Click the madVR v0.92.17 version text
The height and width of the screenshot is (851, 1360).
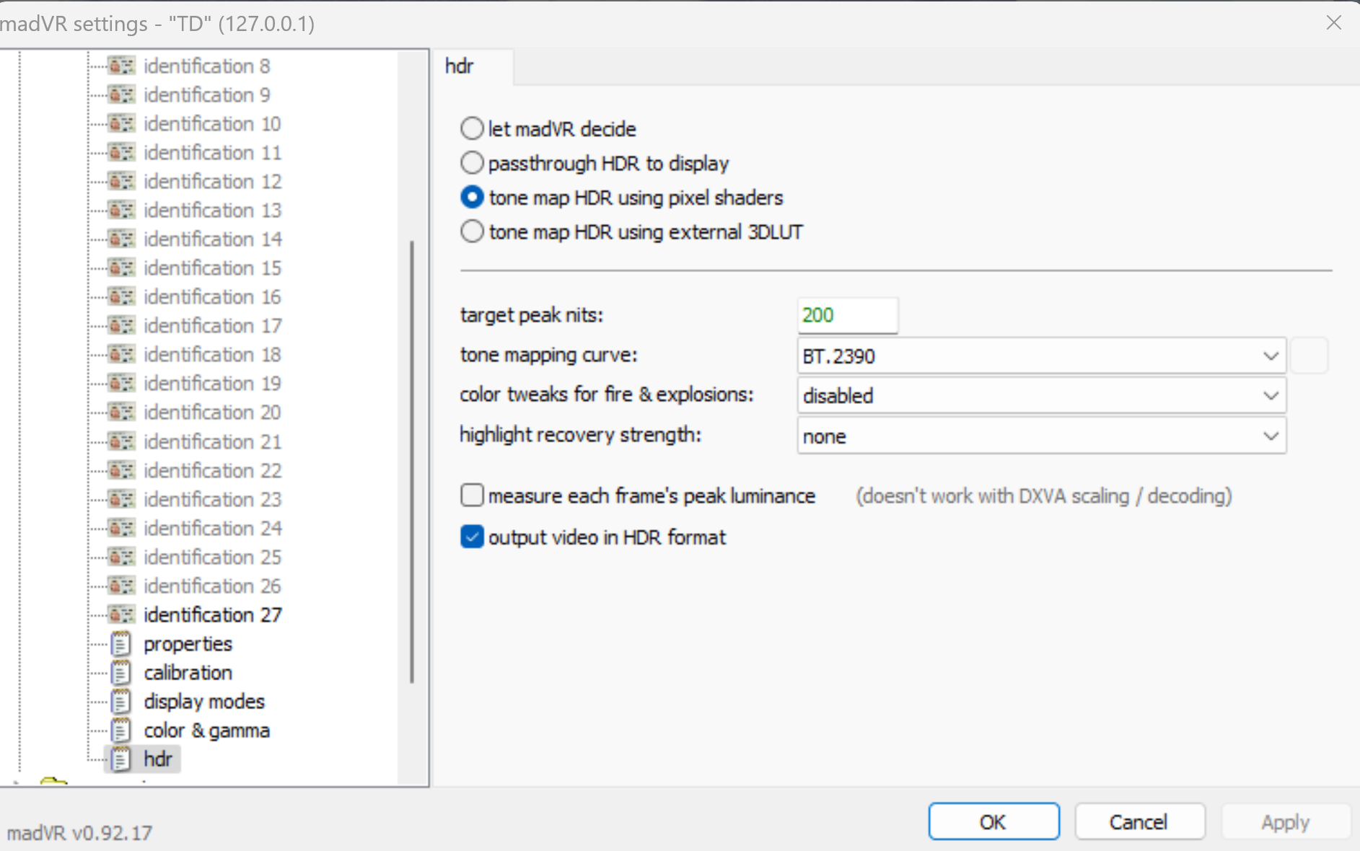click(79, 833)
